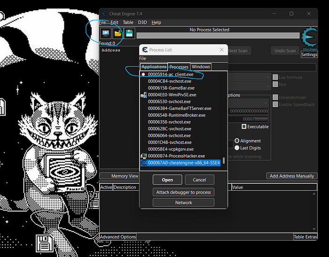The image size is (329, 257).
Task: Select the Alignment radio button
Action: tap(237, 141)
